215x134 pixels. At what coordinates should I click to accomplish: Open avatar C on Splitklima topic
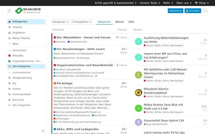pyautogui.click(x=139, y=75)
